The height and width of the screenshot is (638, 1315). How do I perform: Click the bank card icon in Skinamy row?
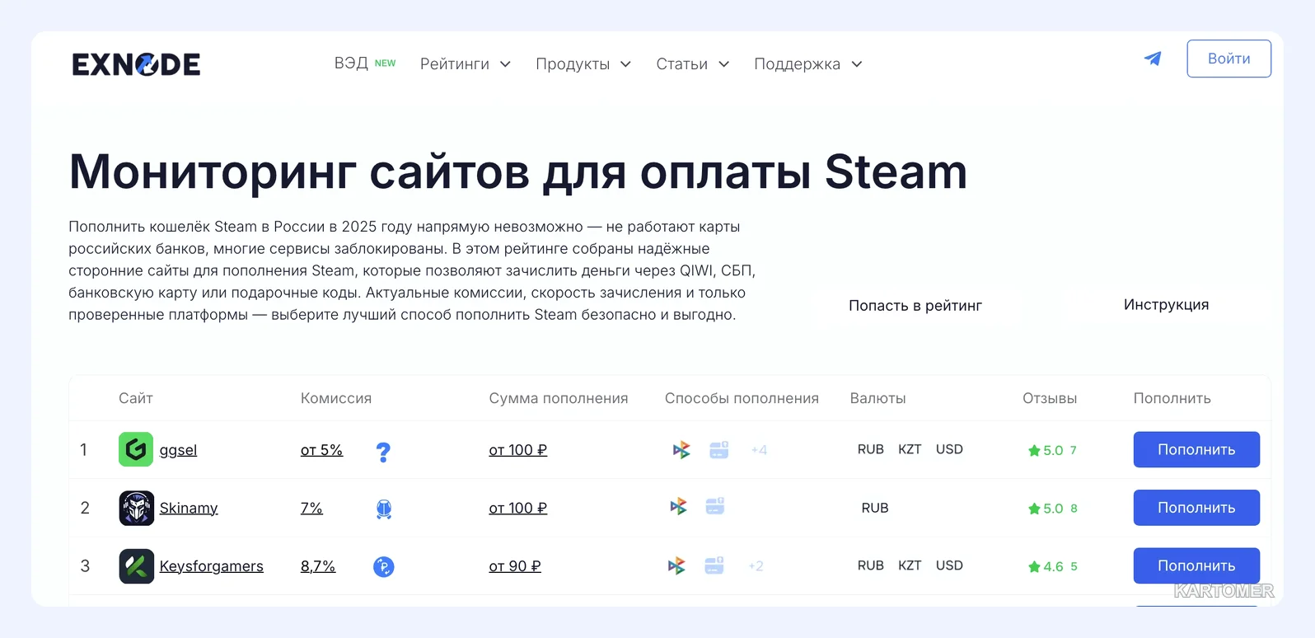coord(715,506)
